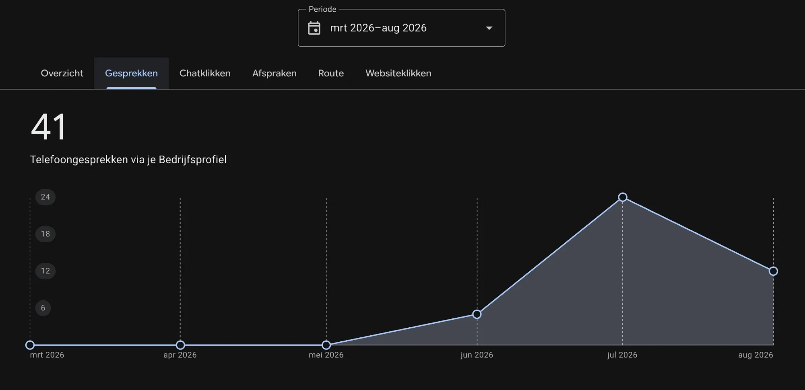This screenshot has width=805, height=390.
Task: Click the aug 2026 data point
Action: coord(773,271)
